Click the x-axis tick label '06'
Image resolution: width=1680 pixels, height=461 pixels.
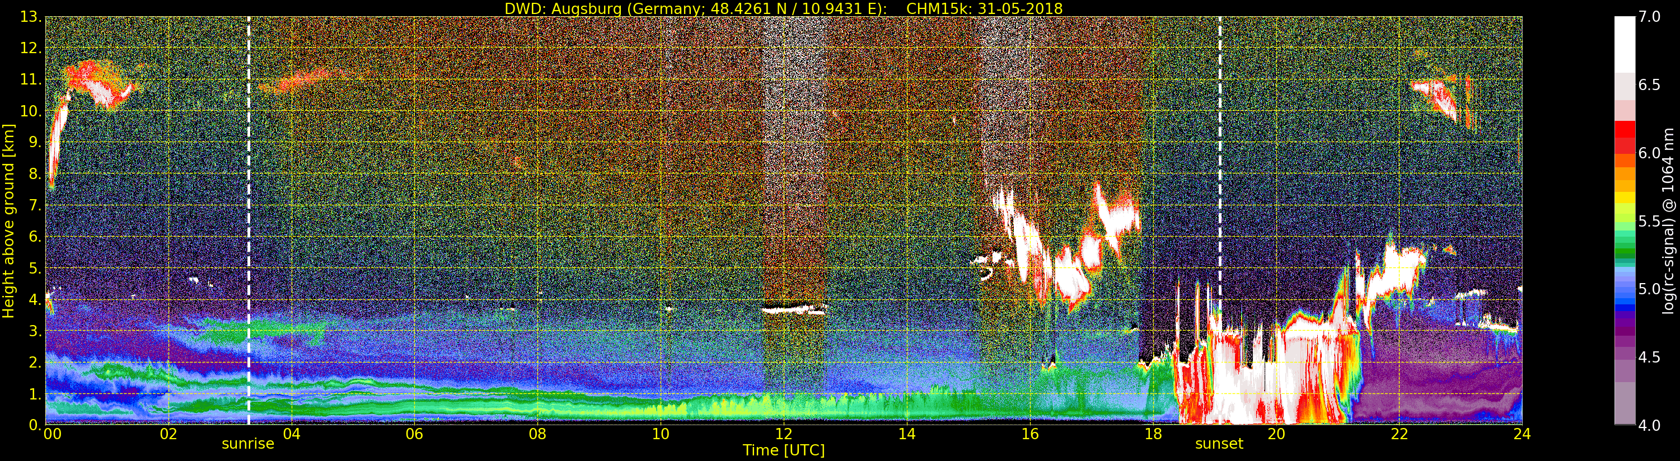pos(414,434)
